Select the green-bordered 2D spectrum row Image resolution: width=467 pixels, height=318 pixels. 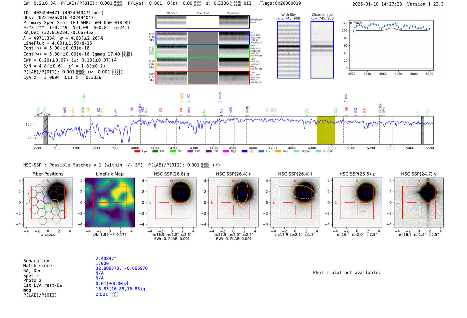pyautogui.click(x=202, y=51)
